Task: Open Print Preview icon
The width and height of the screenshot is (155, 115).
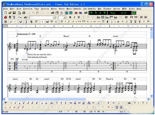Action: pos(19,13)
